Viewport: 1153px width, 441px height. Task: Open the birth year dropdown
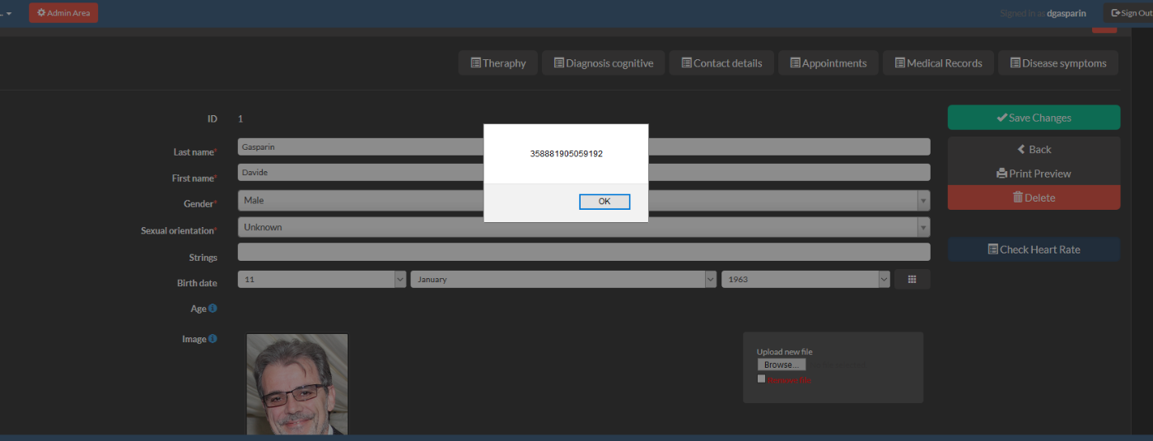pyautogui.click(x=806, y=279)
